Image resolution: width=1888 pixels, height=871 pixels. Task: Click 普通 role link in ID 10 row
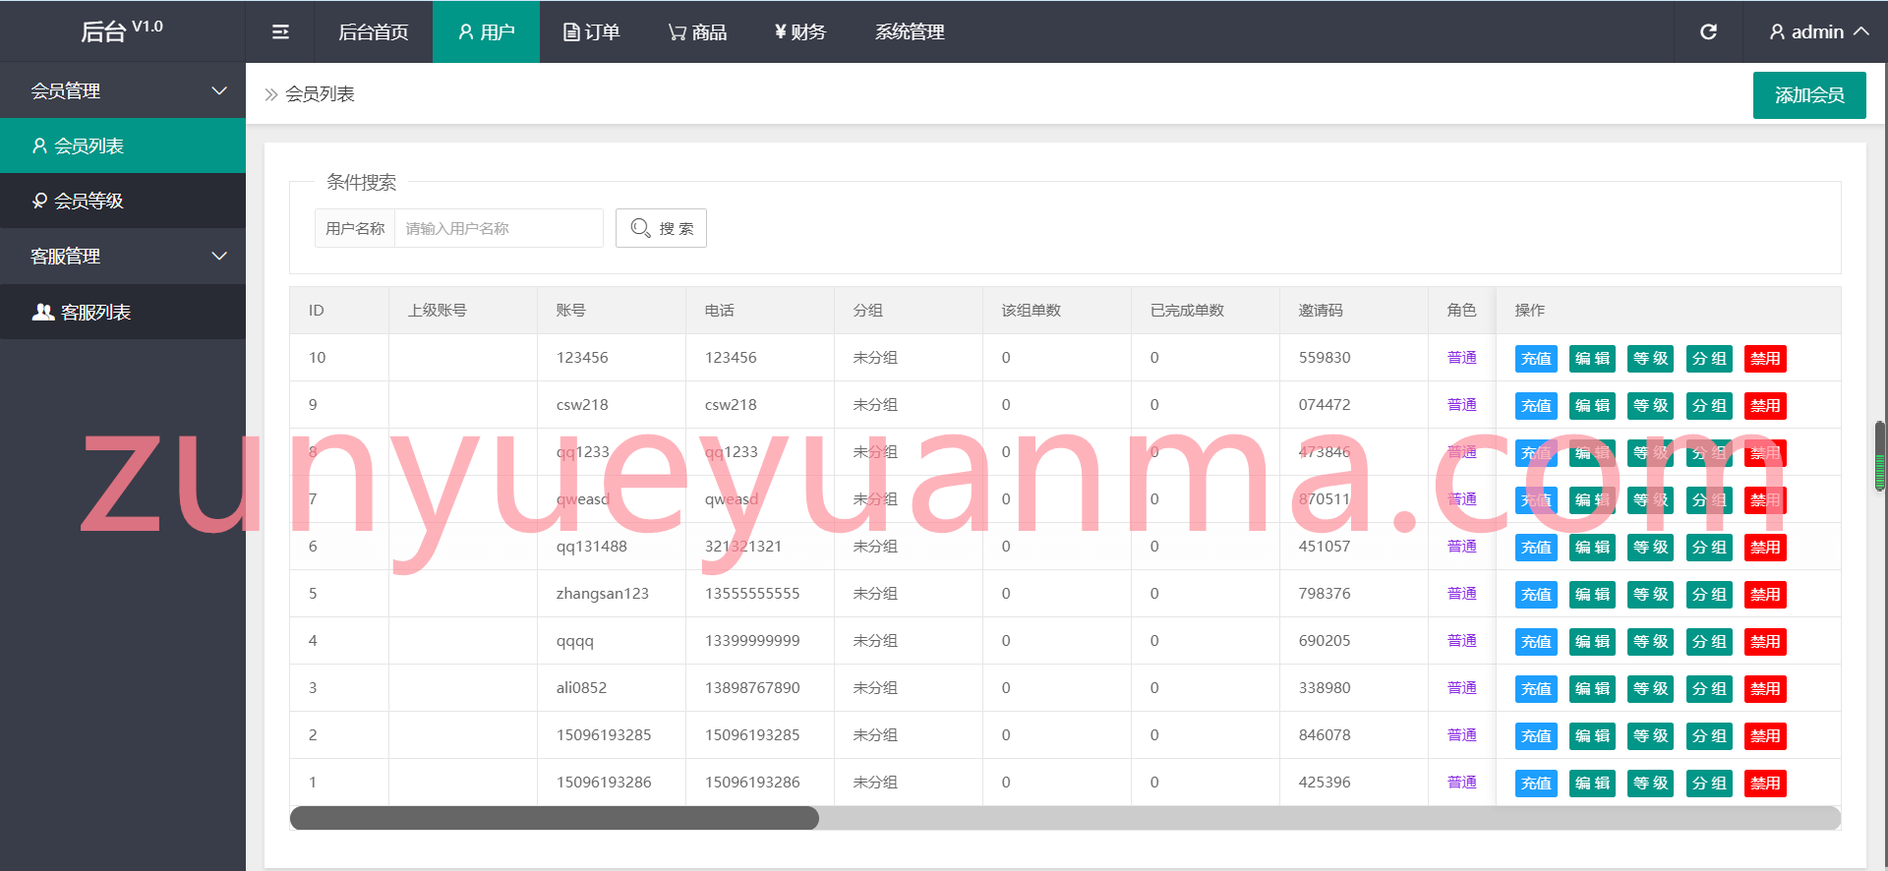1461,358
